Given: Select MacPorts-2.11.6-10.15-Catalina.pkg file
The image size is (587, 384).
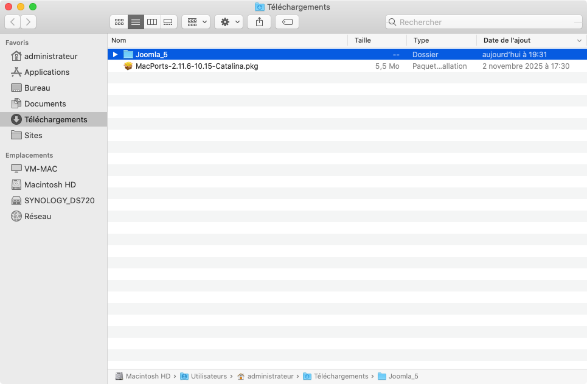Looking at the screenshot, I should coord(196,66).
